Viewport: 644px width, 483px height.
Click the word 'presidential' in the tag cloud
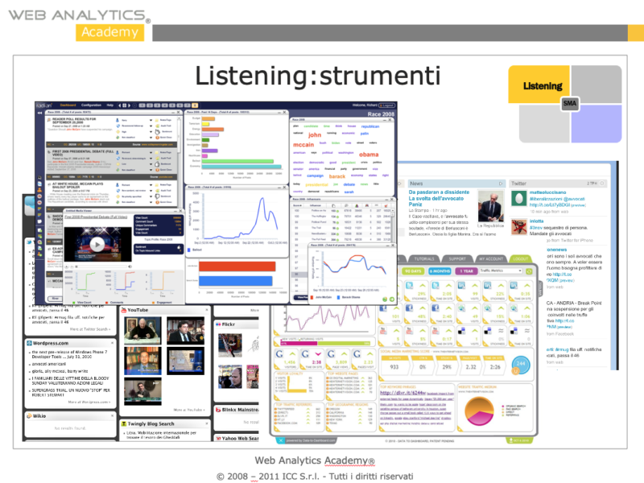click(316, 184)
